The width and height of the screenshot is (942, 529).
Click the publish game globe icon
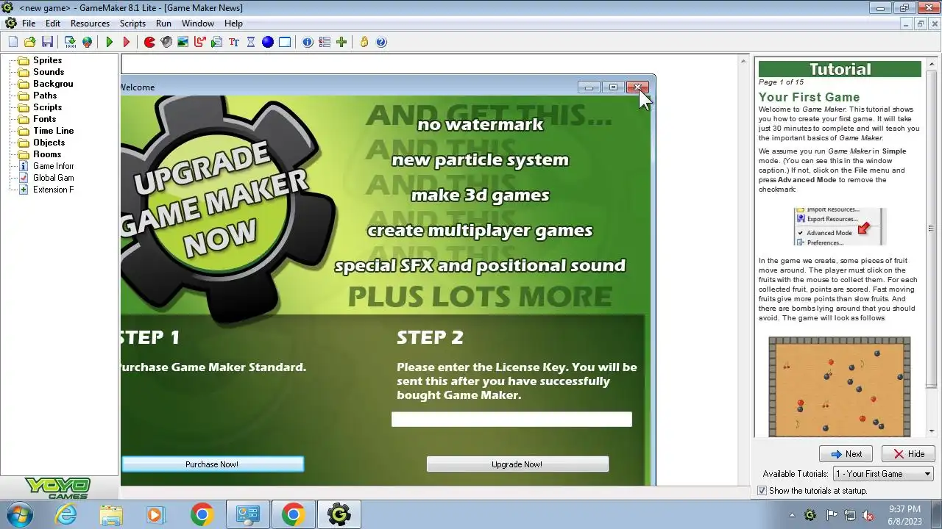point(87,42)
